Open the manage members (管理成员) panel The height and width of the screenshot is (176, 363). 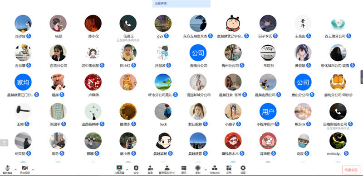(167, 170)
